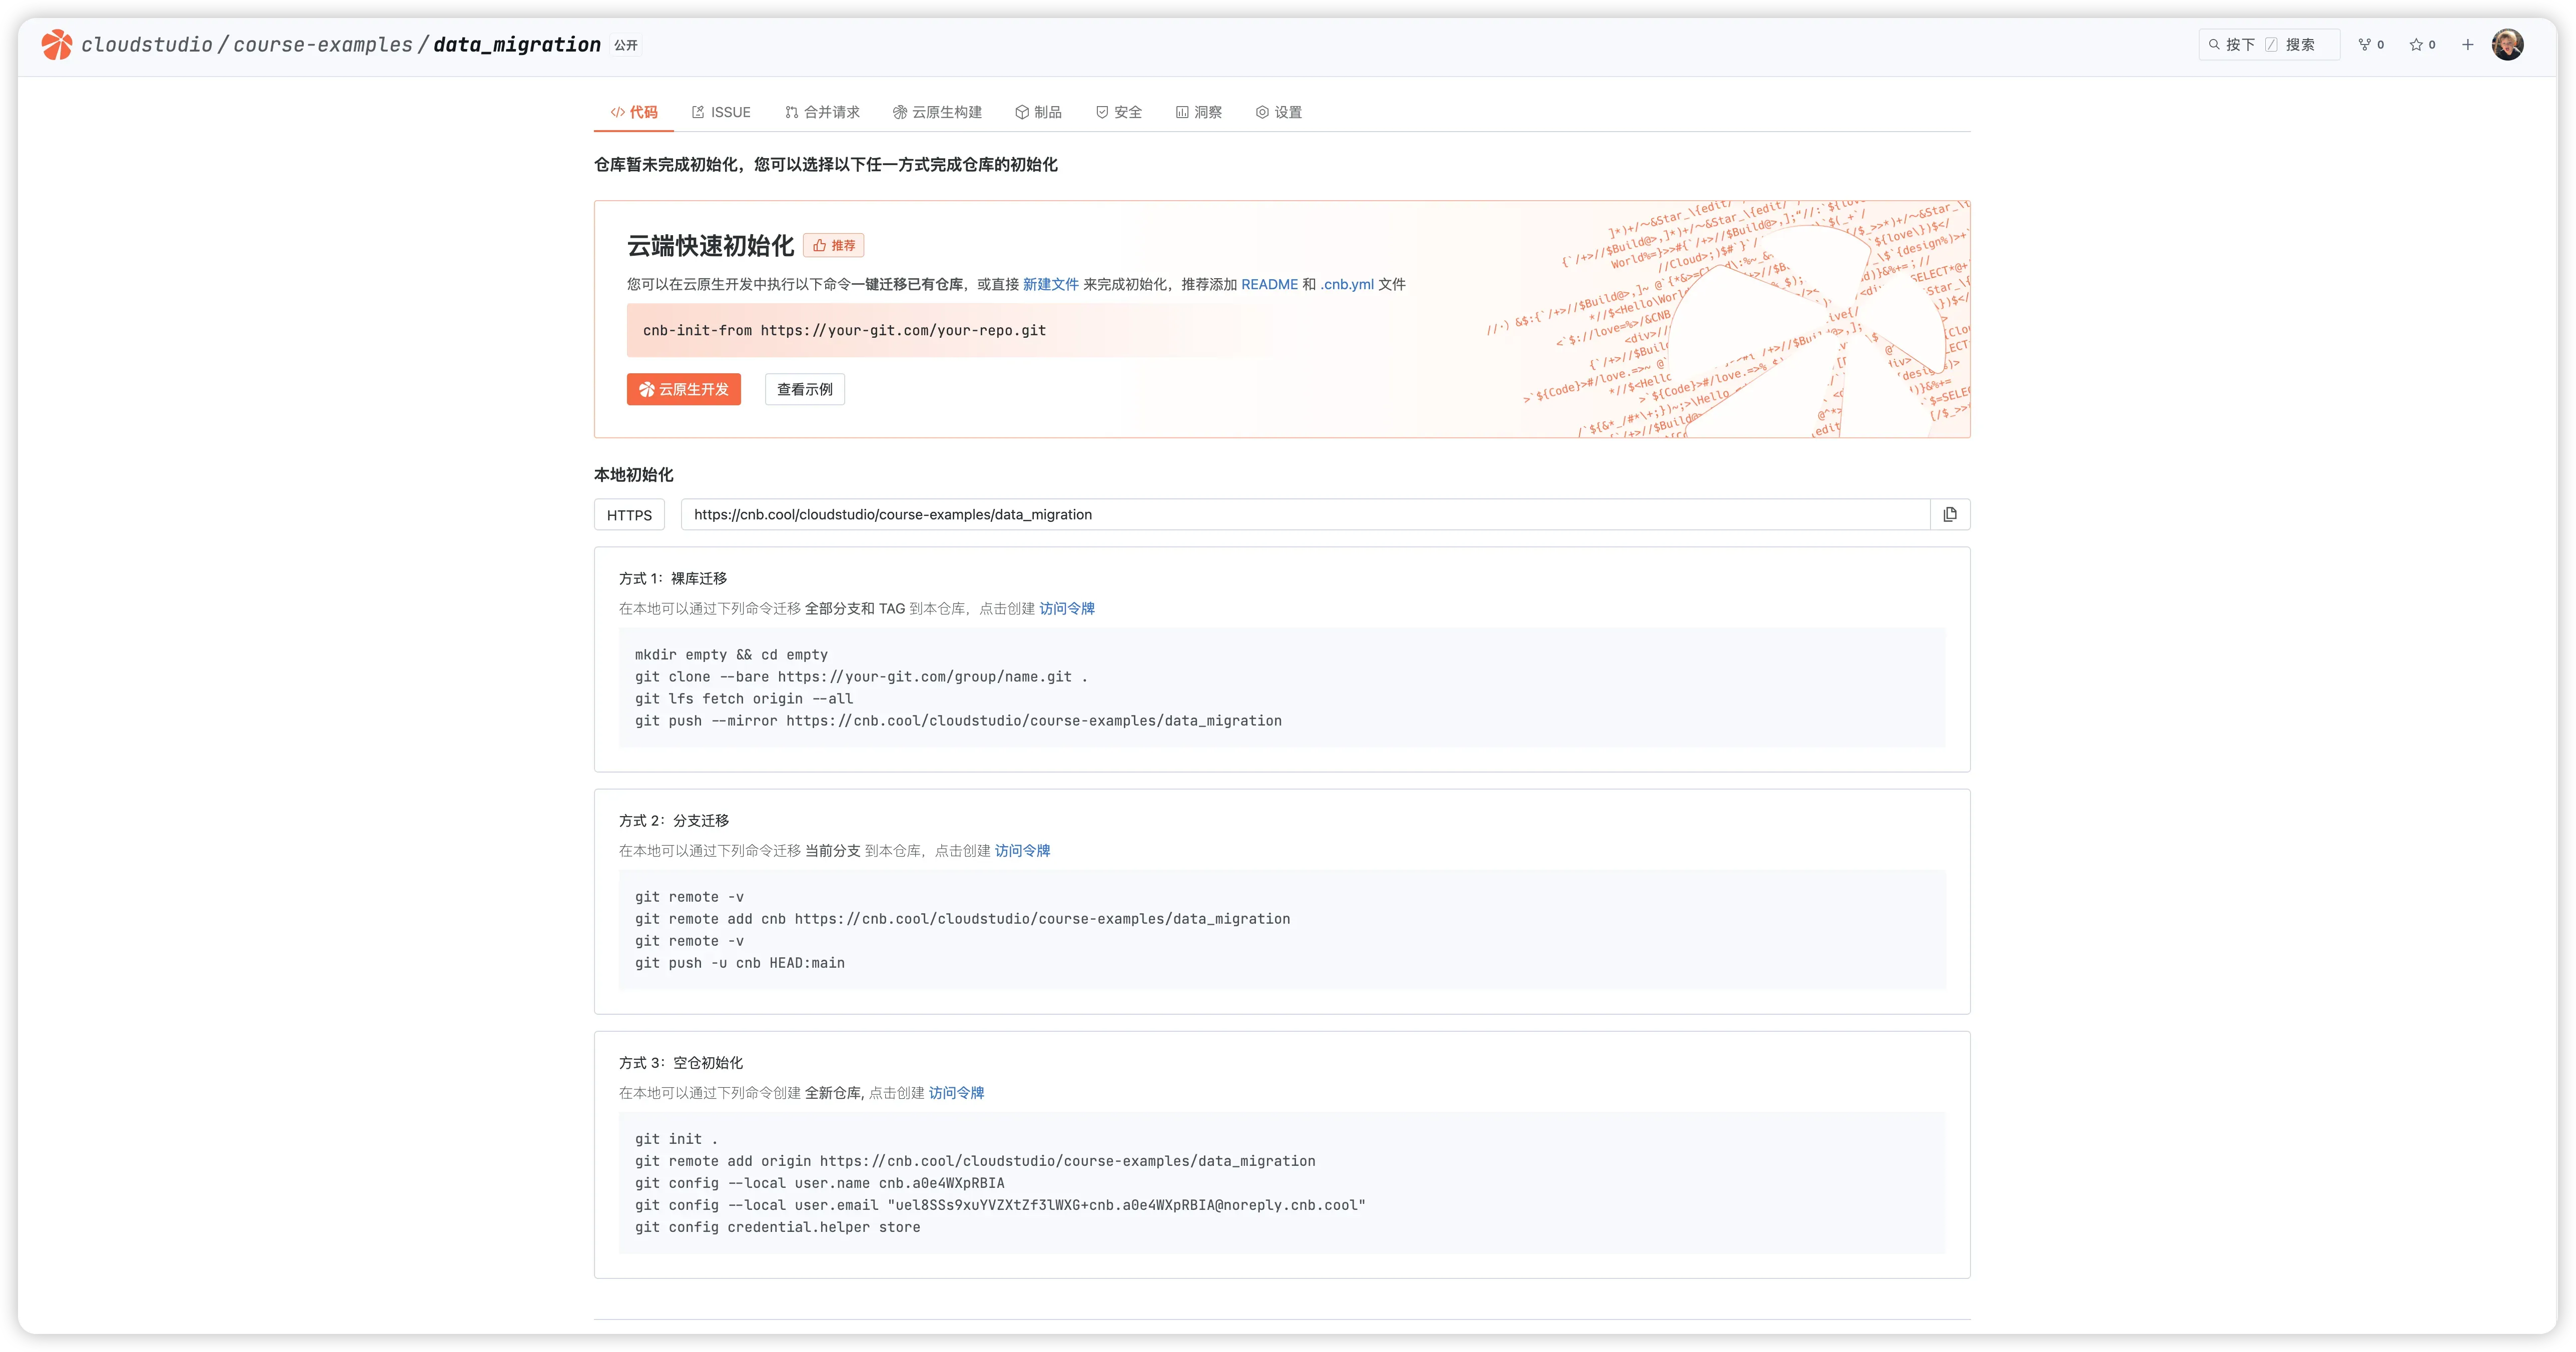This screenshot has height=1352, width=2576.
Task: Click the search magnifier icon
Action: [2215, 45]
